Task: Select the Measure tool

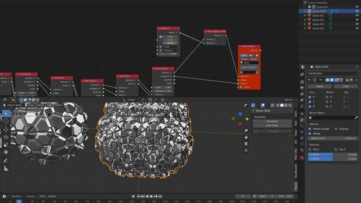Action: coord(6,169)
